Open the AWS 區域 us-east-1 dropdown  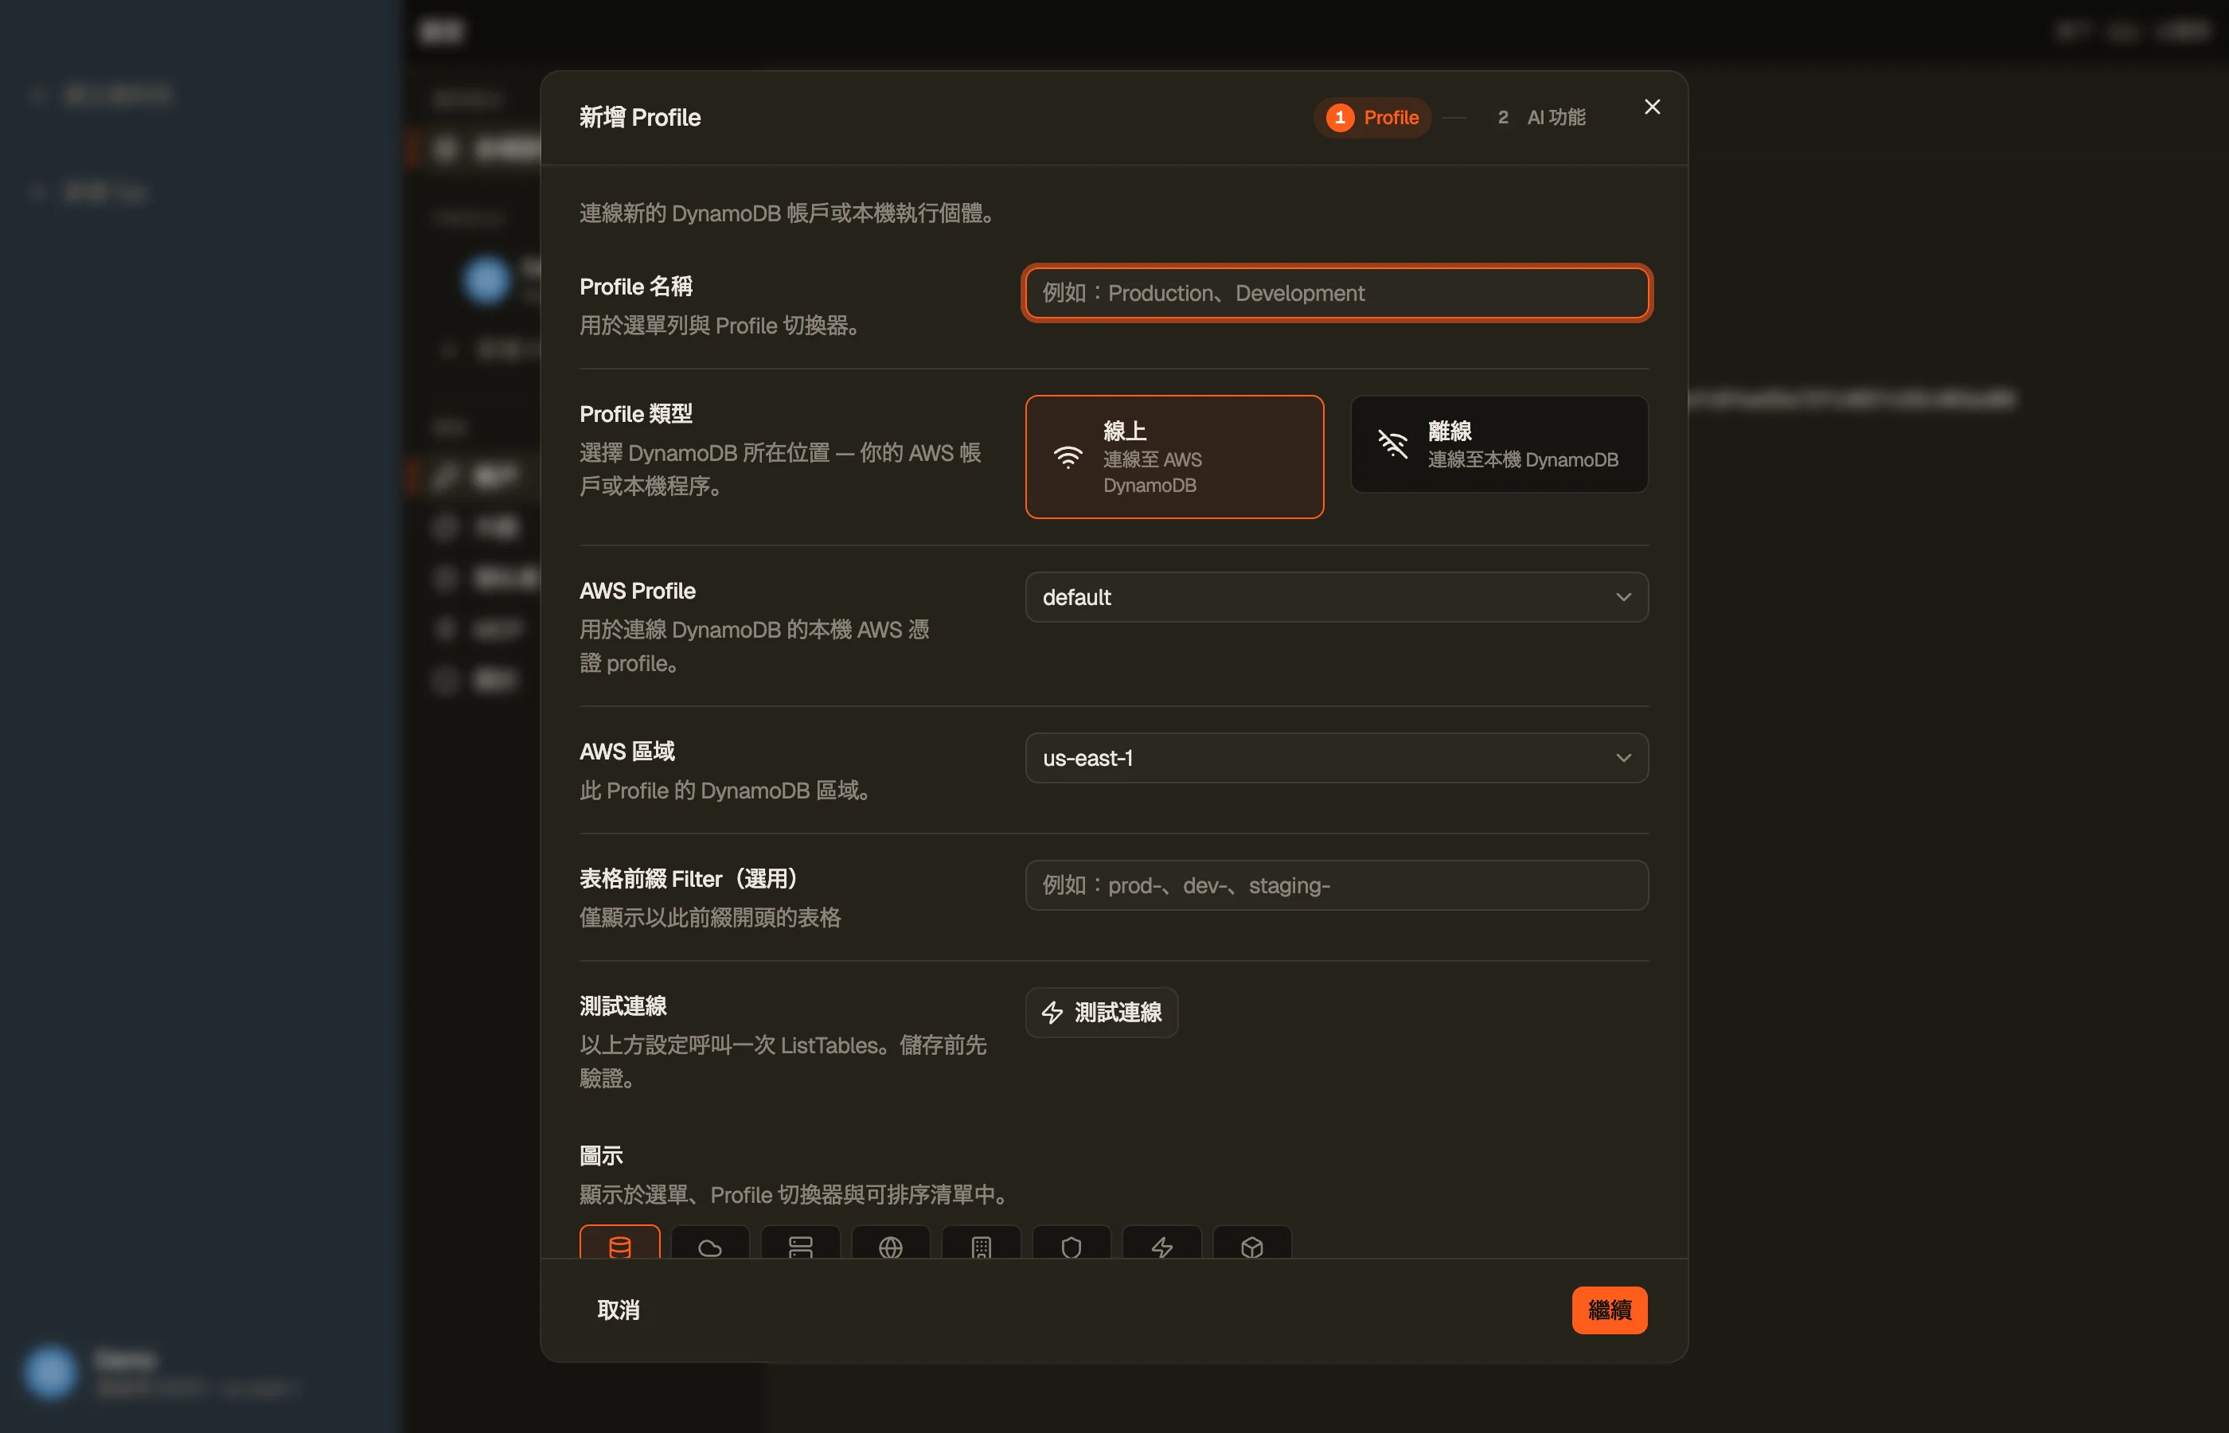click(x=1337, y=757)
